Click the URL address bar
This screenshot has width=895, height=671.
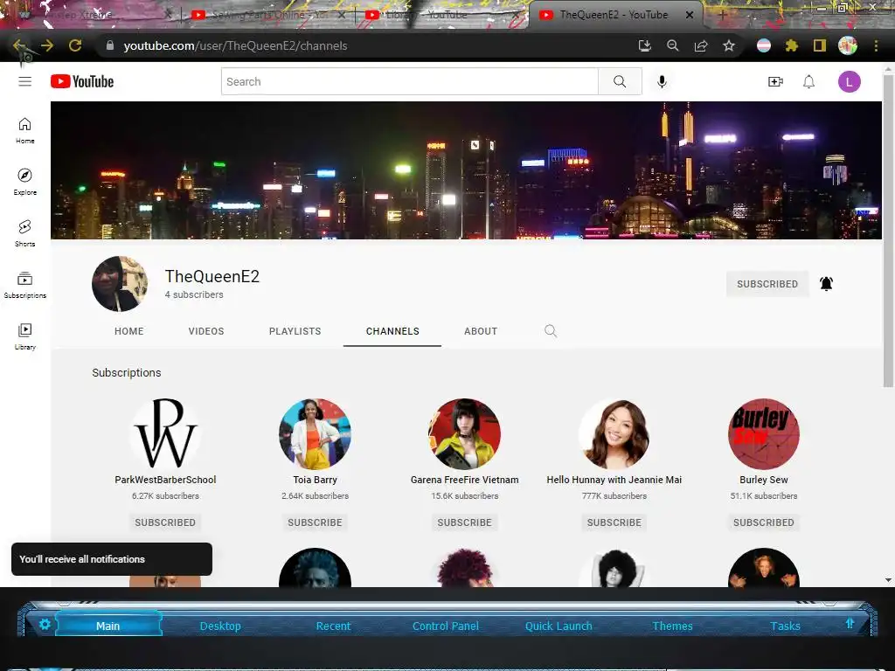click(x=365, y=45)
